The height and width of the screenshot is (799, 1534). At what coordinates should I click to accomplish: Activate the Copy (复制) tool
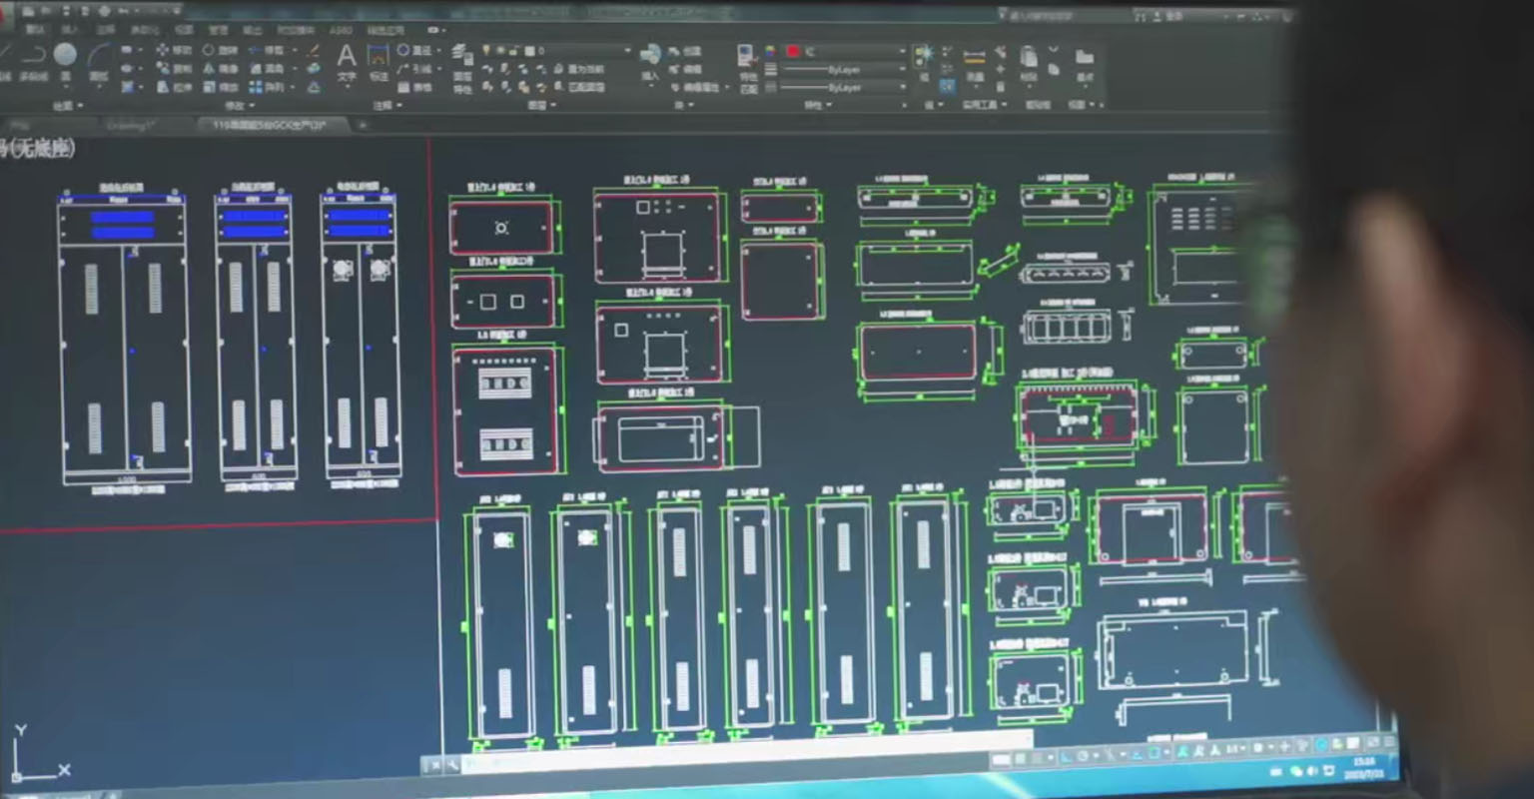tap(174, 68)
